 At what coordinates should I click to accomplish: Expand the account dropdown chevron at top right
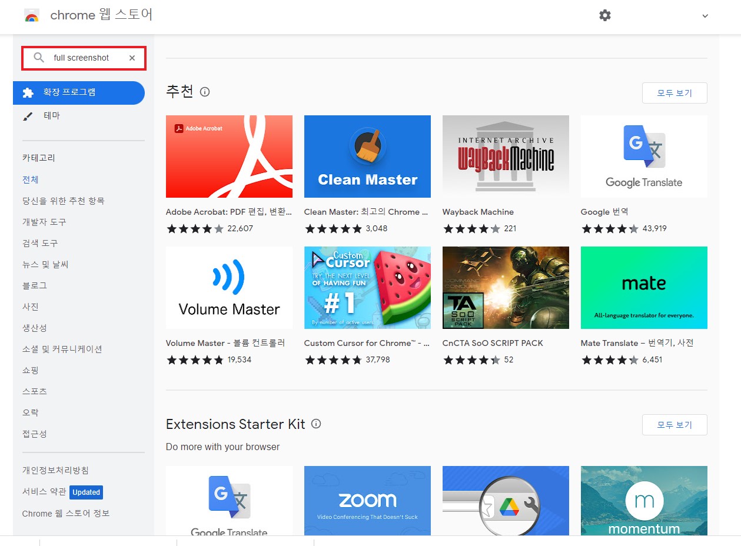(705, 16)
